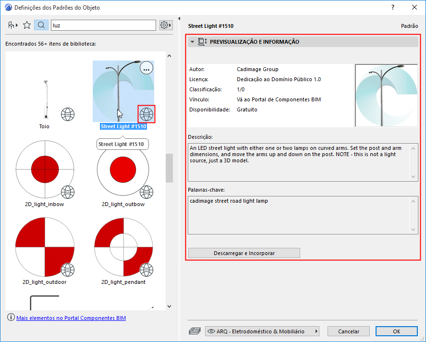
Task: Click 'Dedicação ao Domínio Público 1.0' license text
Action: click(279, 79)
